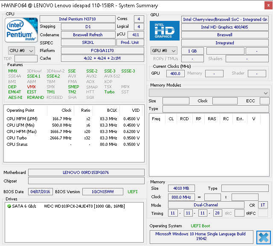Click the GPU clock 400.0 value

coord(175,73)
